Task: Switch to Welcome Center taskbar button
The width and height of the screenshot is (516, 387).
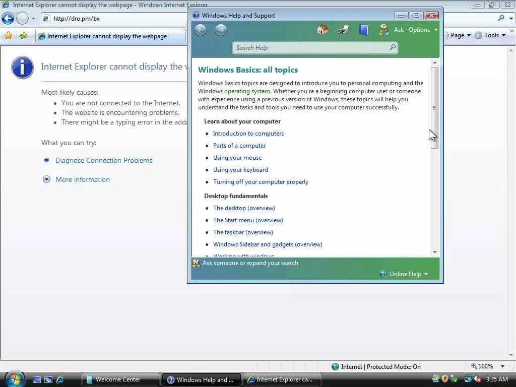Action: point(120,379)
